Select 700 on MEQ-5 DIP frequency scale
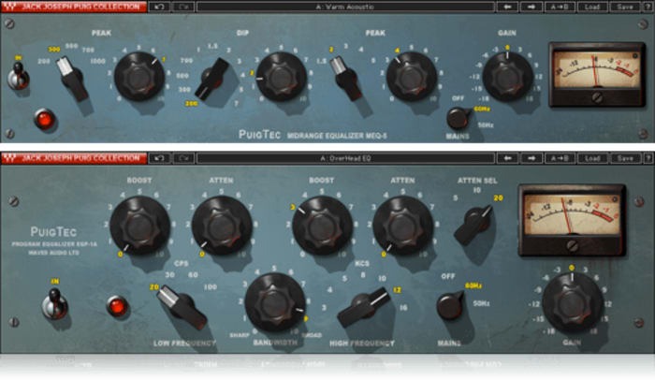 tap(187, 61)
